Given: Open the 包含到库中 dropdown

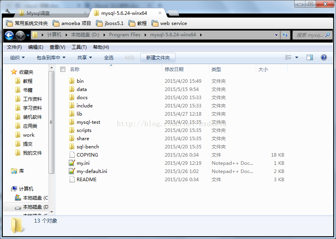Looking at the screenshot, I should click(51, 57).
